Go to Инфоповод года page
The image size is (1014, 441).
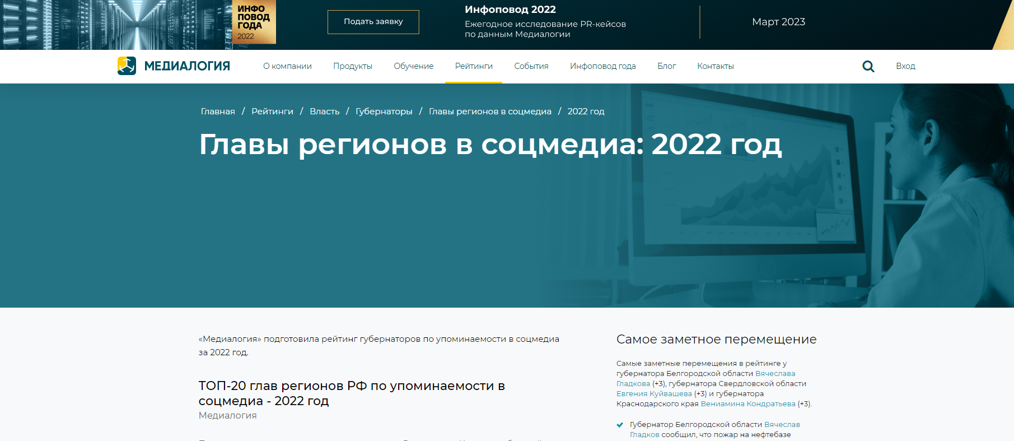coord(603,66)
